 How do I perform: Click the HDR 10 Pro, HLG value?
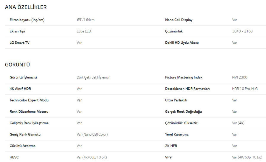pos(245,89)
